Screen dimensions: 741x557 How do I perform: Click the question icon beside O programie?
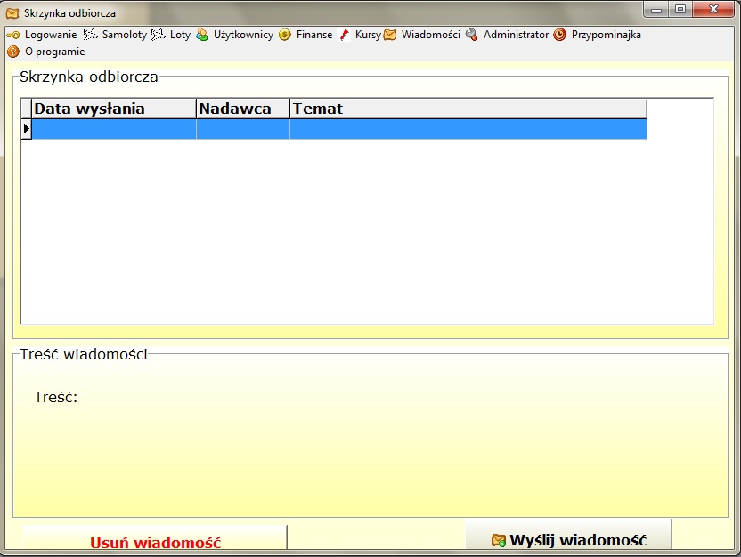pos(13,52)
